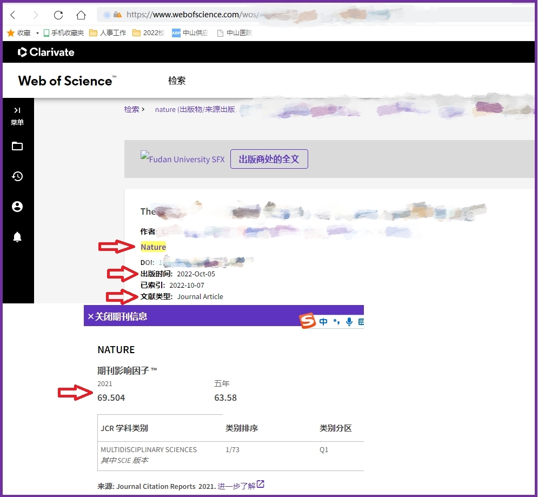Click the user account icon in sidebar
Image resolution: width=538 pixels, height=497 pixels.
coord(17,207)
